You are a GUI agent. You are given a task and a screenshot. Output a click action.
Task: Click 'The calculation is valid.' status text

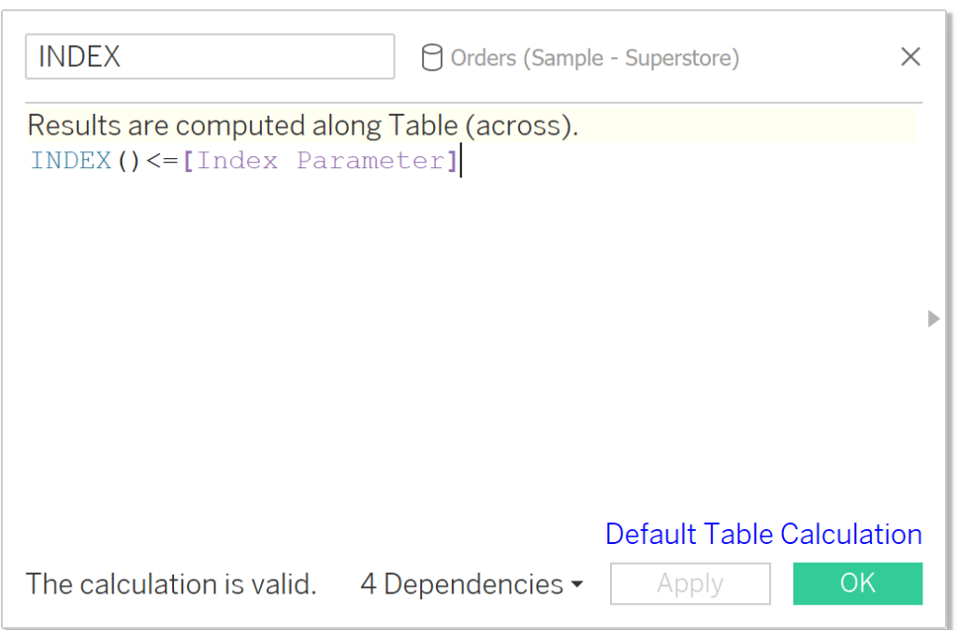pos(171,584)
